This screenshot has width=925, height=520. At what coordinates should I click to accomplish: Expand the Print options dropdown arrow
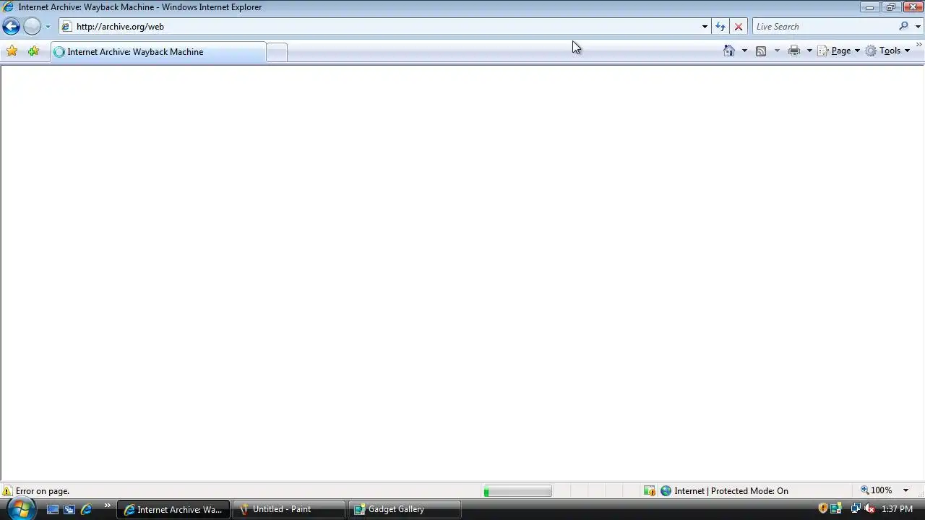click(x=809, y=51)
